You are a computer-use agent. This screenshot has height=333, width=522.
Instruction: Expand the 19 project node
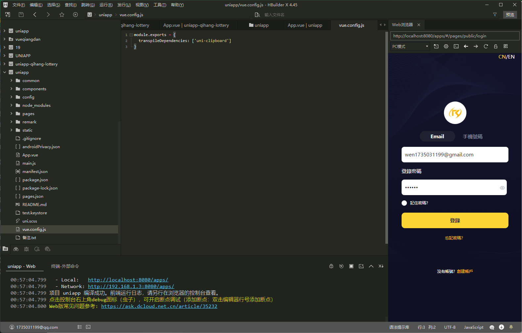point(4,47)
